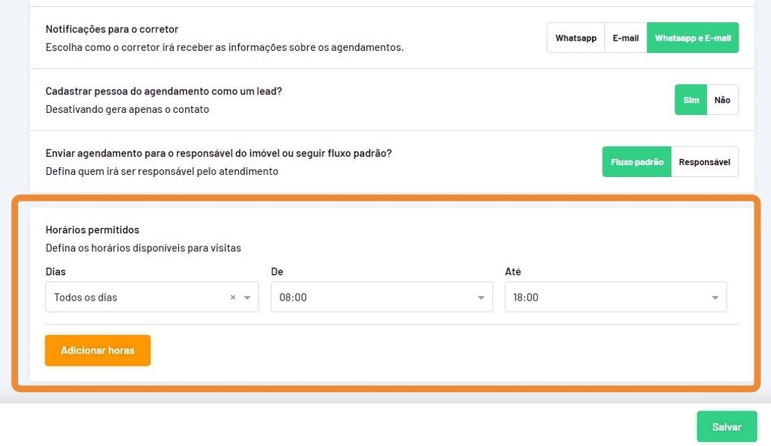Choose E-mail only notifications
The image size is (771, 446).
click(x=626, y=39)
